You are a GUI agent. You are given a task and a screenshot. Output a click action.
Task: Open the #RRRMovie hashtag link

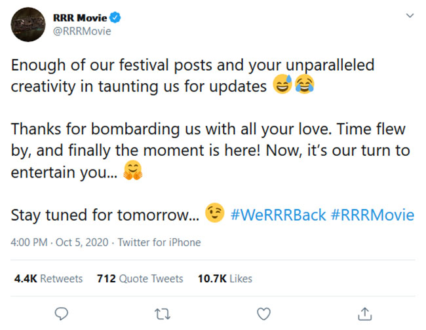tap(372, 215)
